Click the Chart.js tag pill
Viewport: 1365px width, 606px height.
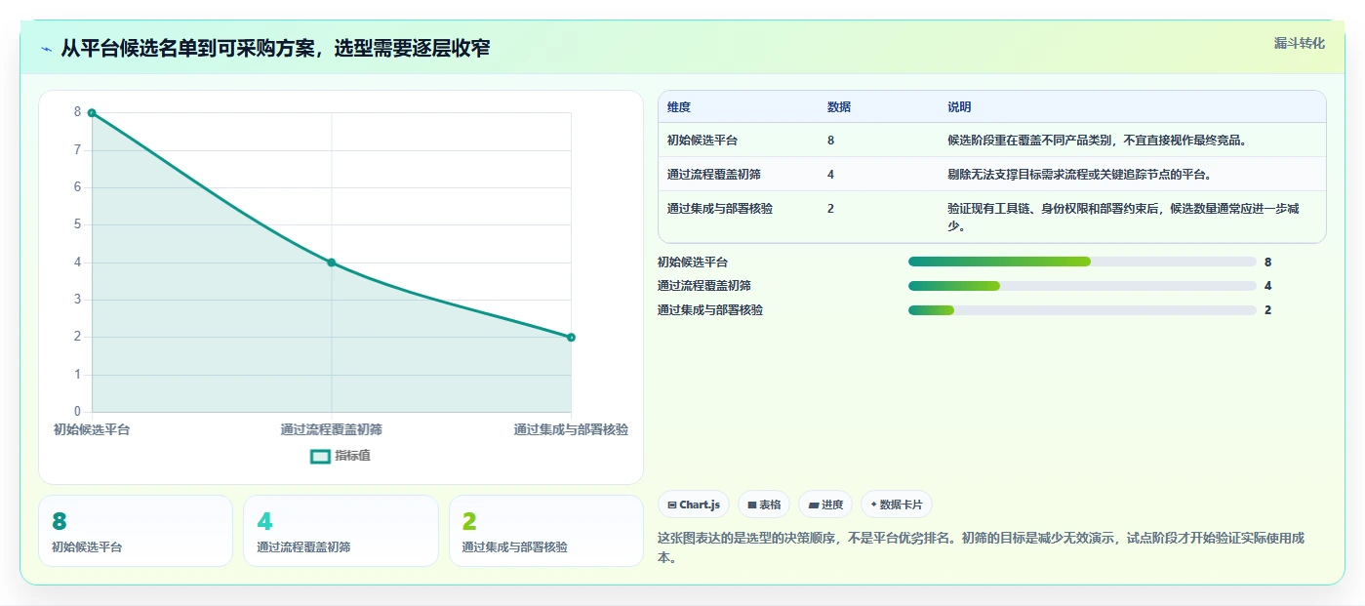point(694,505)
